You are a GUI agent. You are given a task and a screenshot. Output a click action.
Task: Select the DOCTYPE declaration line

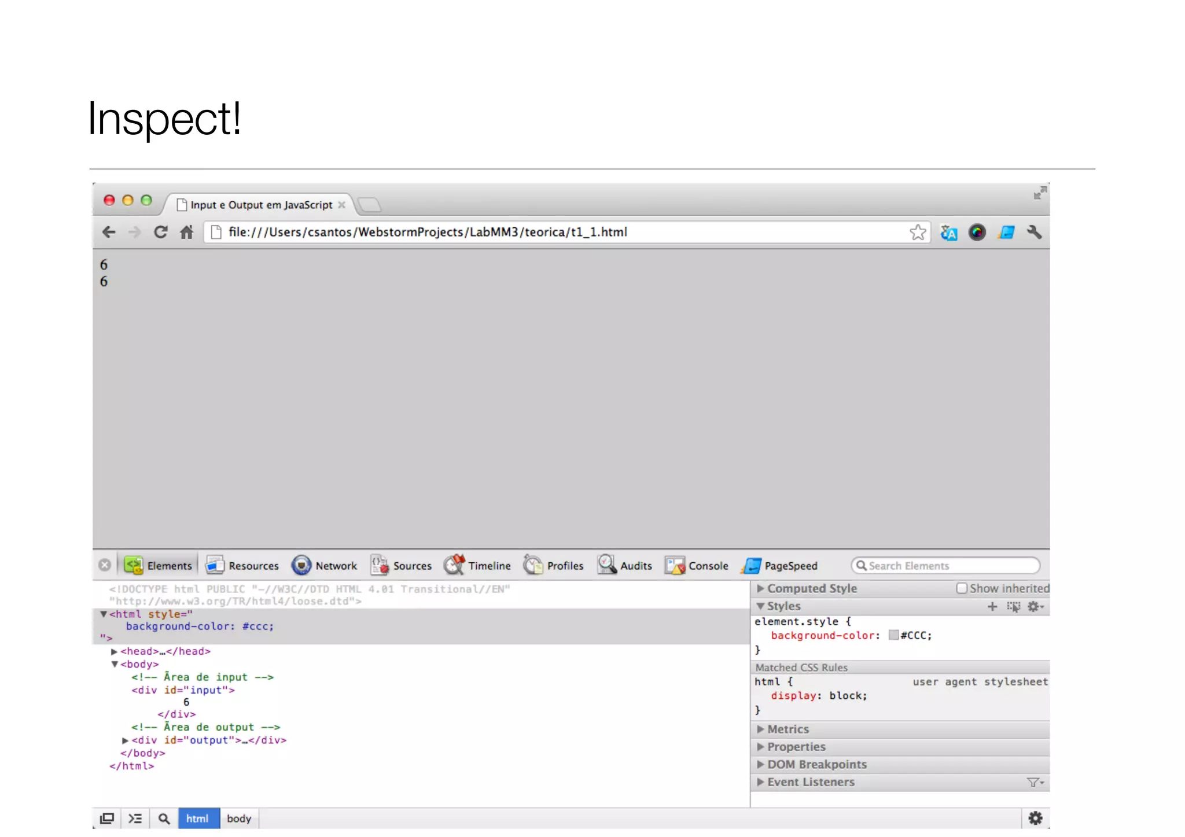pos(310,595)
